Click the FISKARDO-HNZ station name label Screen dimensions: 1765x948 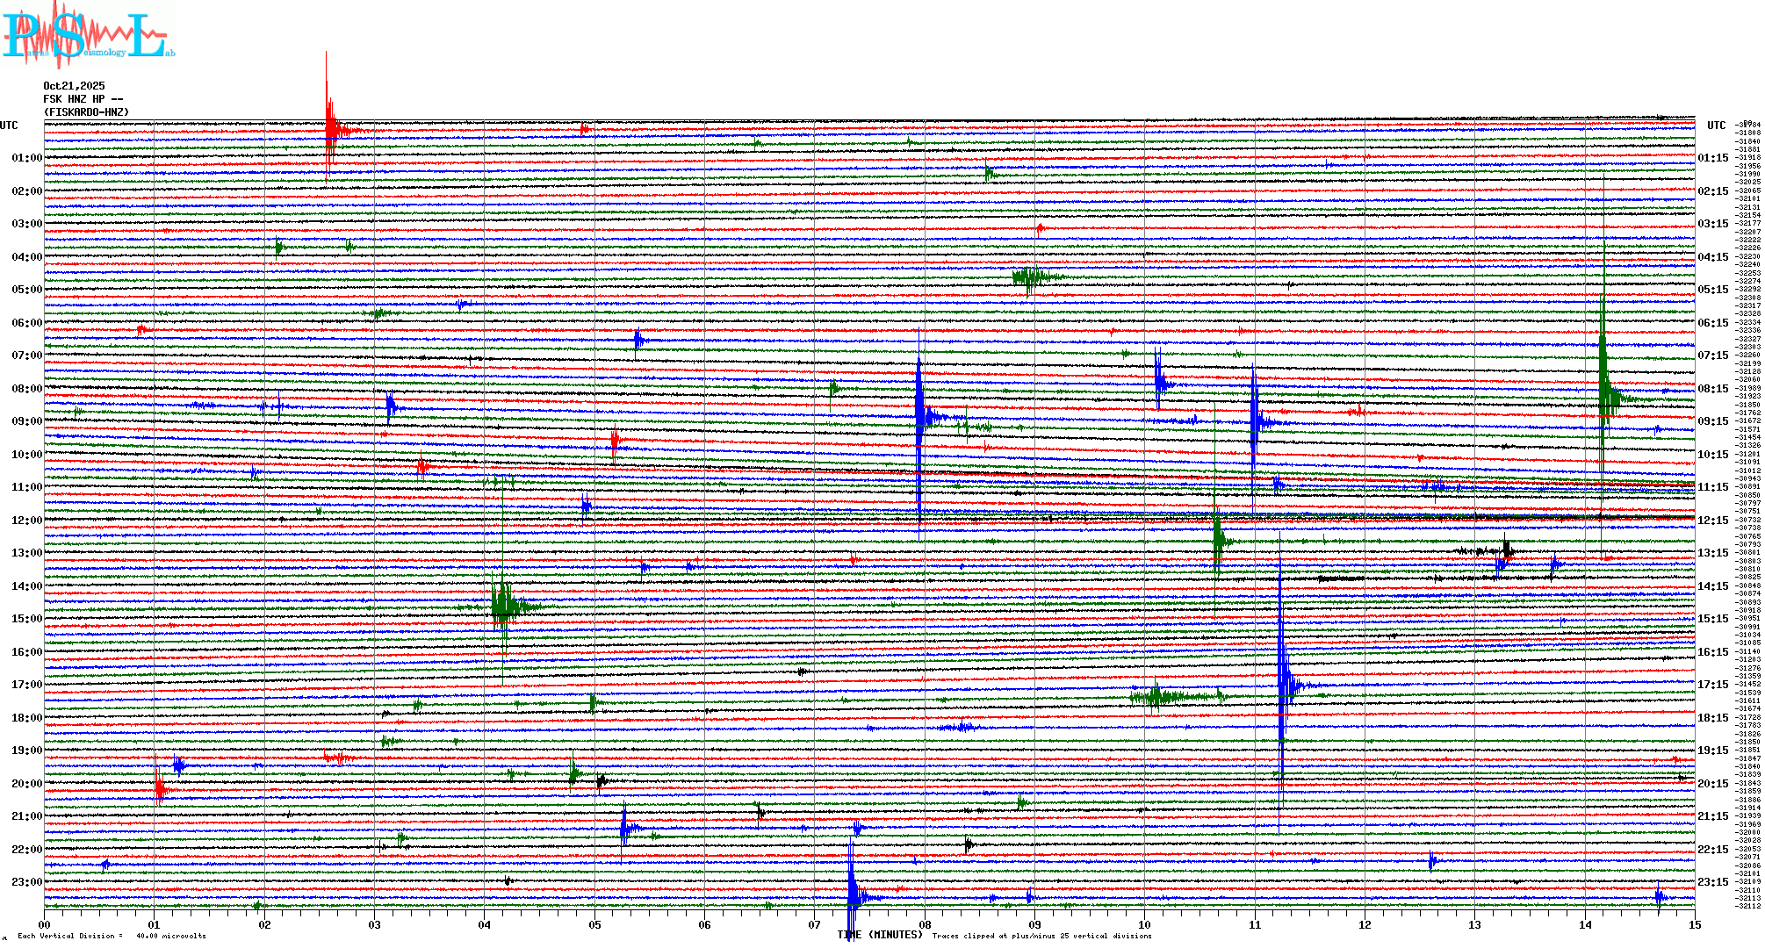[86, 112]
